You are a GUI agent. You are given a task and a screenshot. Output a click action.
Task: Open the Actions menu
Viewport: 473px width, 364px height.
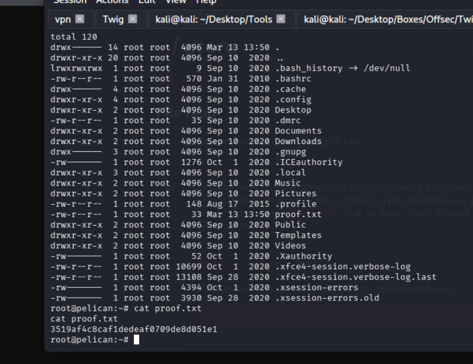[x=112, y=2]
